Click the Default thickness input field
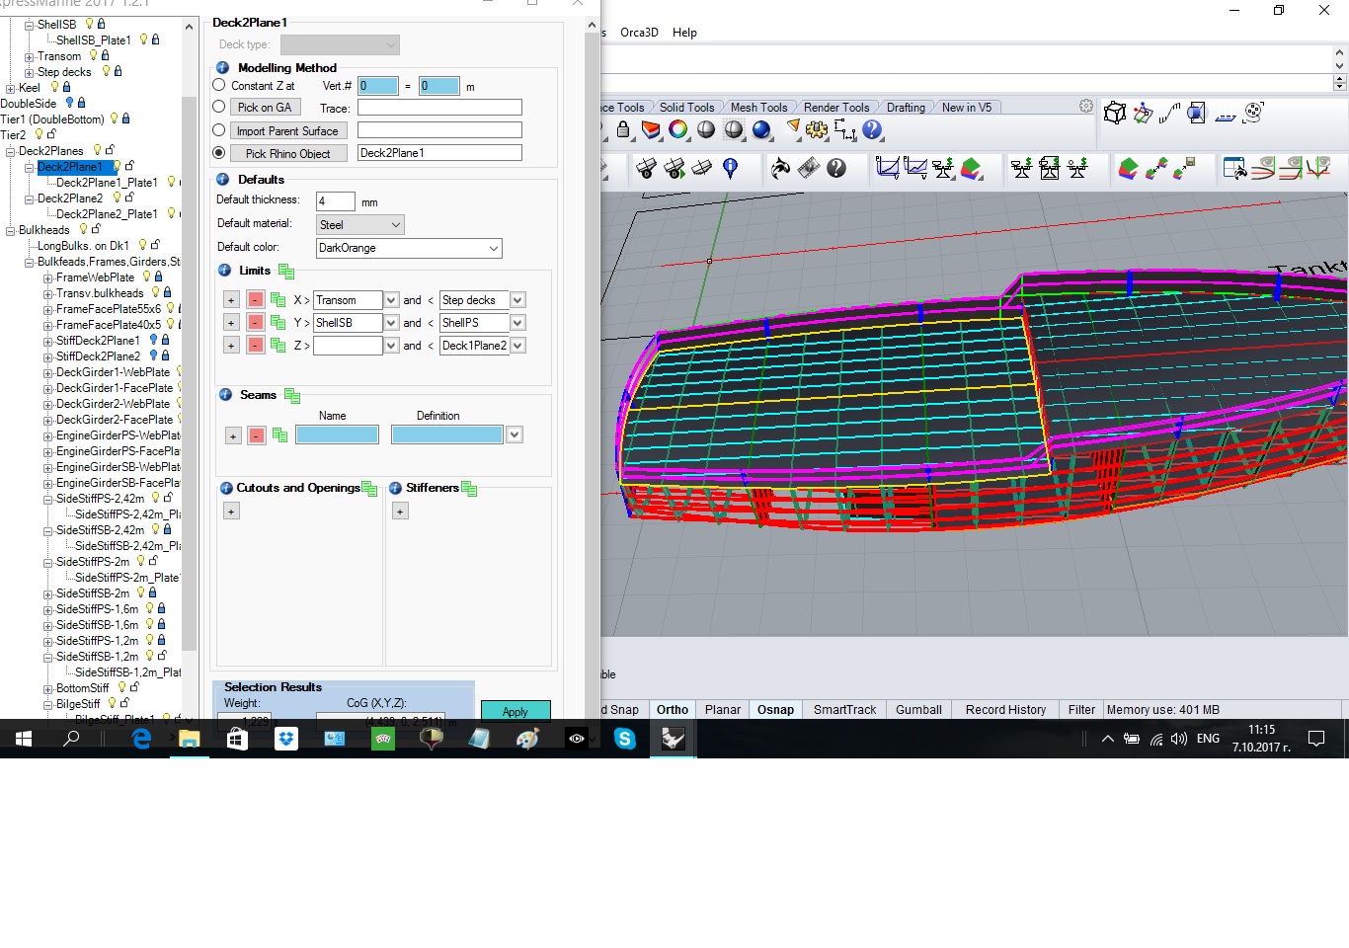Viewport: 1349px width, 948px height. point(335,201)
